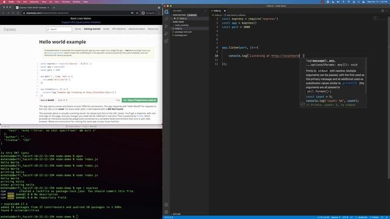Open package.json in file tree
The image size is (390, 219).
(x=190, y=35)
